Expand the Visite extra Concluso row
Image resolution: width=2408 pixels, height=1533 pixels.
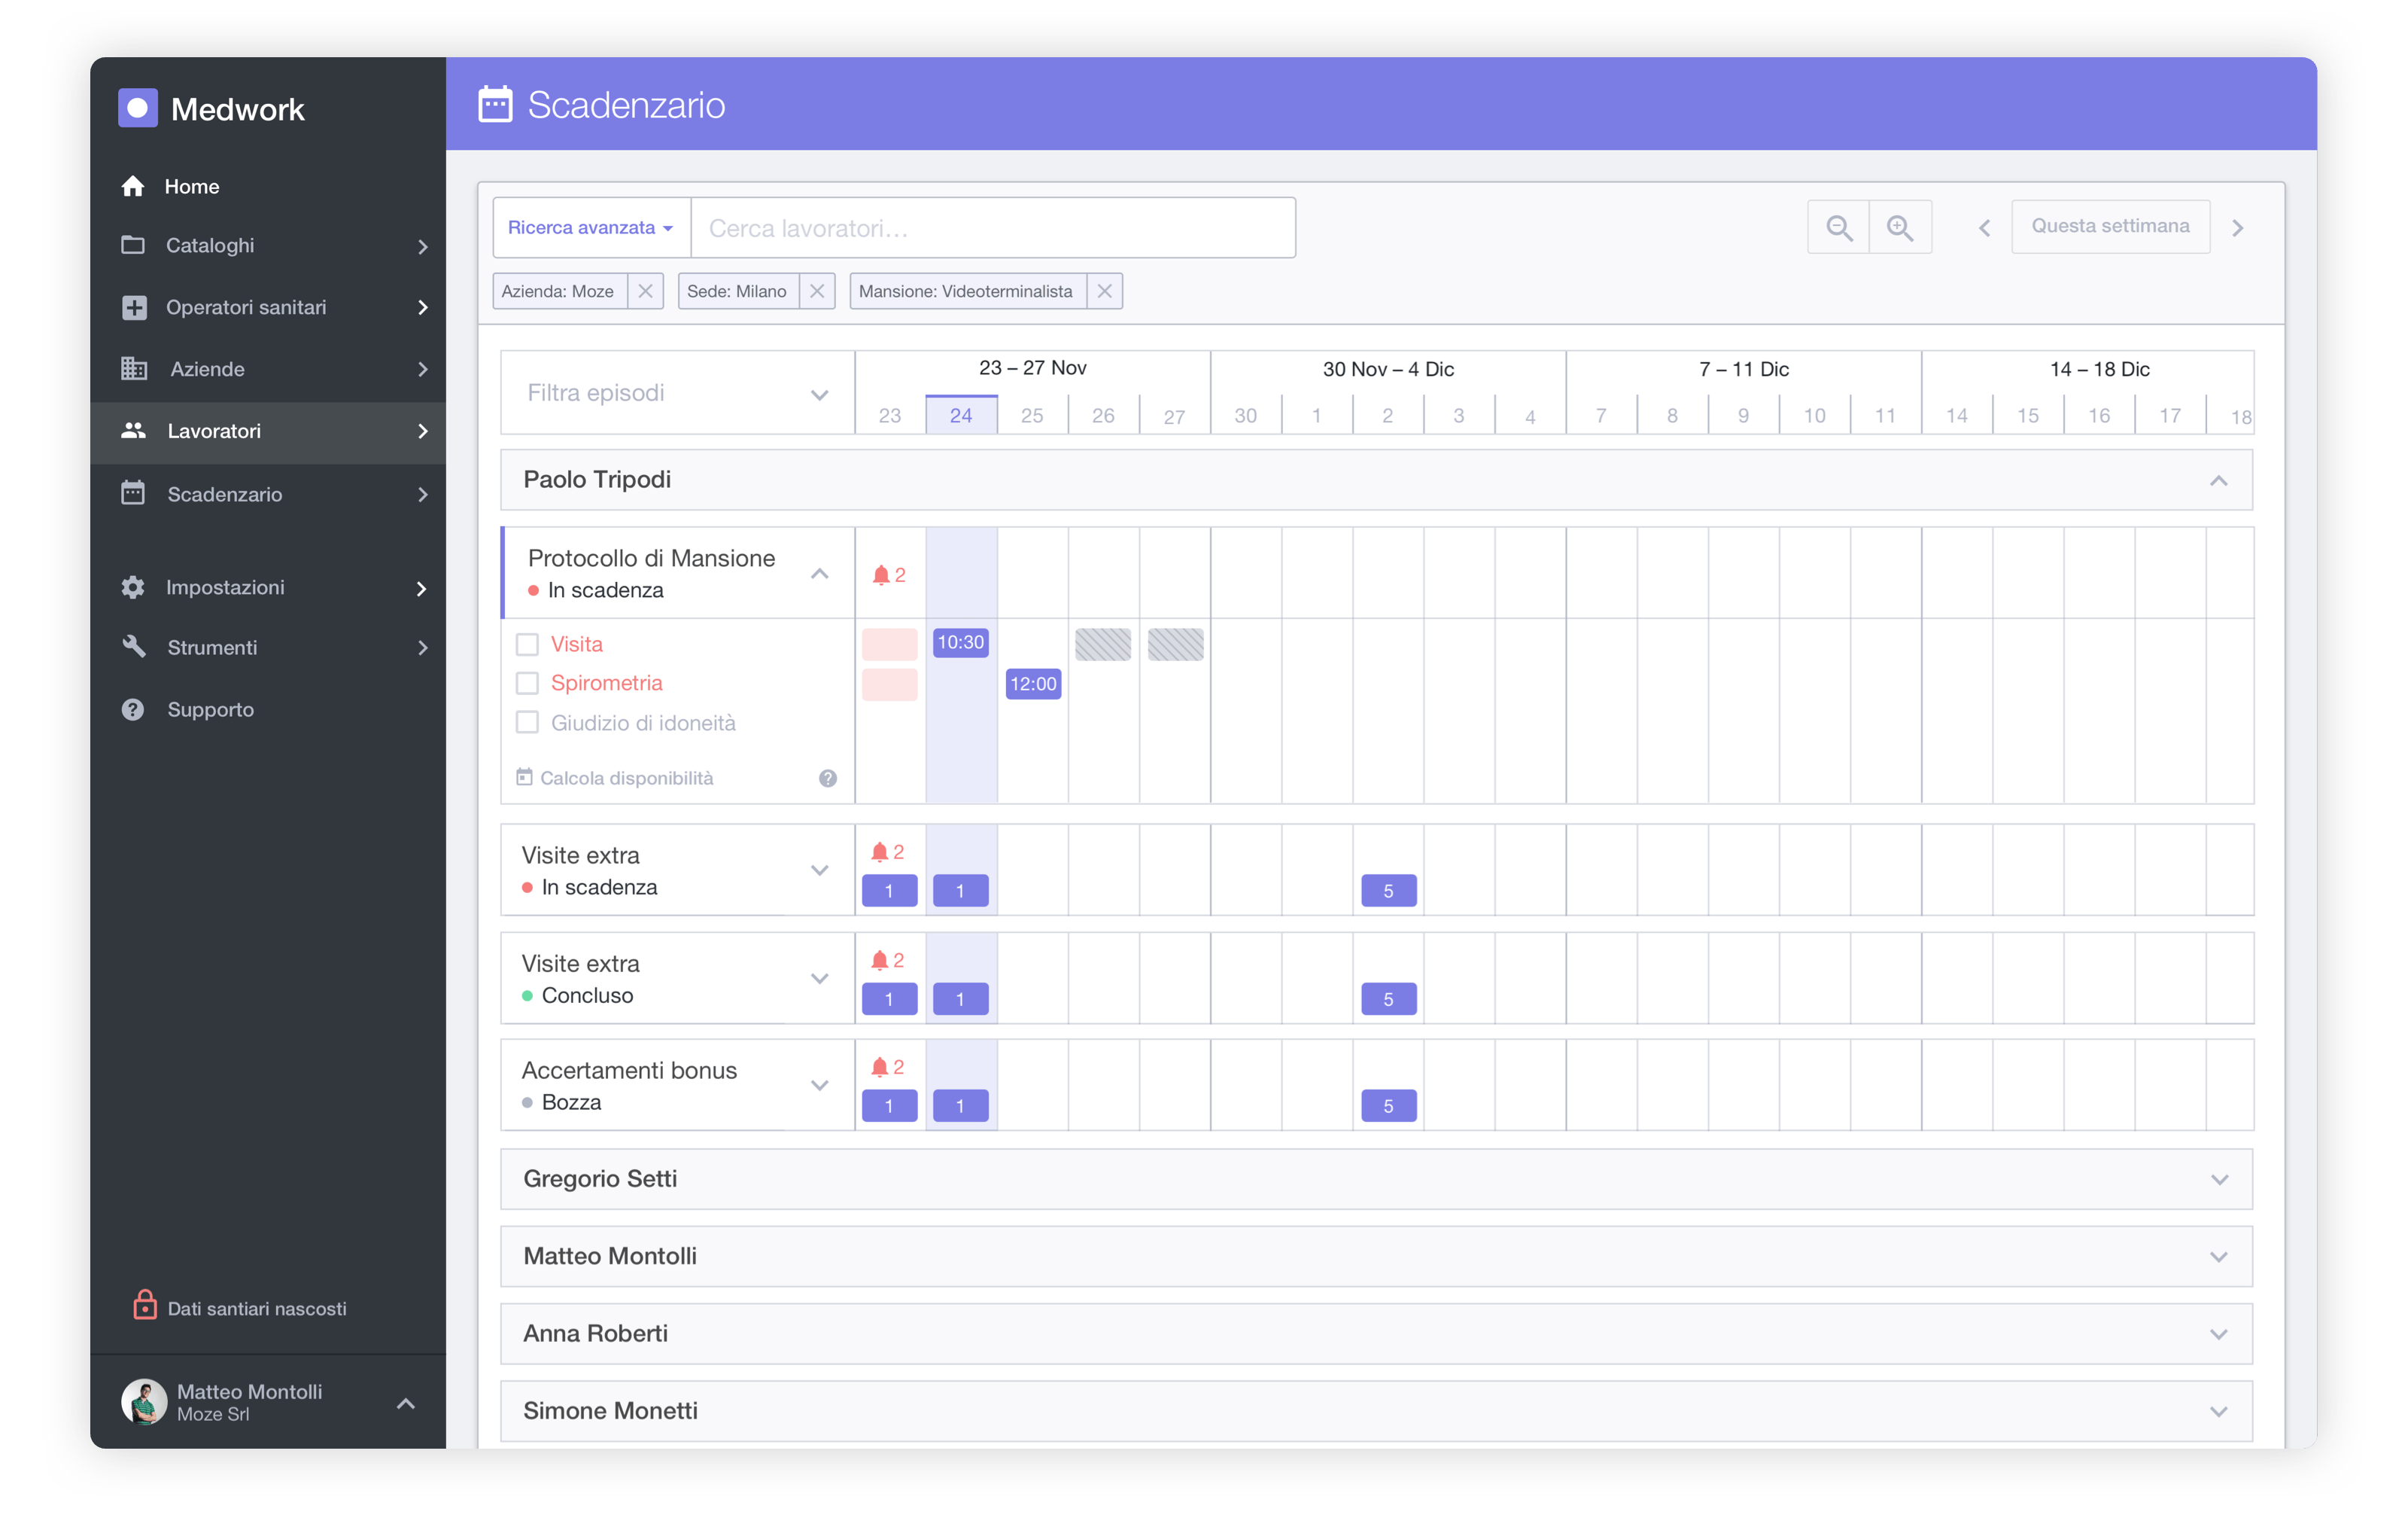(x=820, y=979)
